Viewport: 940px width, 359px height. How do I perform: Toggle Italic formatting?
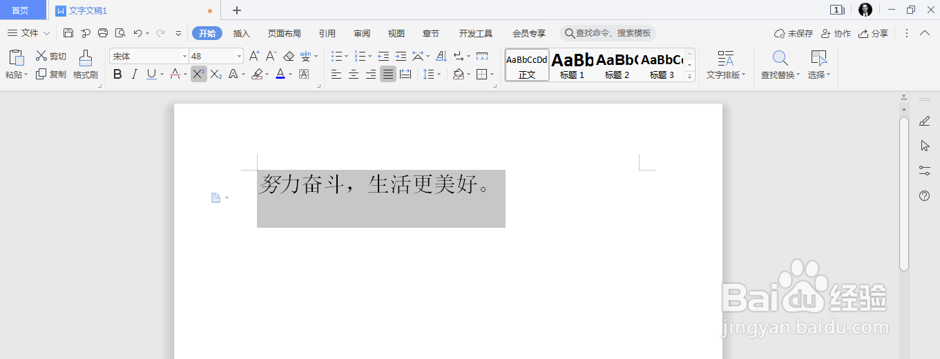coord(135,75)
